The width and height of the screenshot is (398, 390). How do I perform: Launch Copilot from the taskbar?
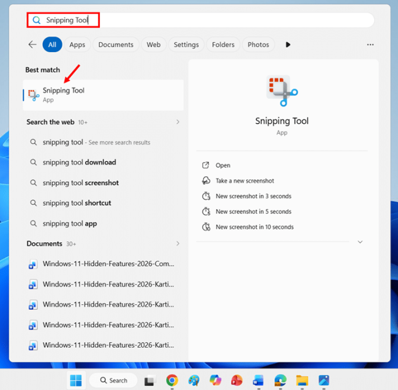[216, 380]
